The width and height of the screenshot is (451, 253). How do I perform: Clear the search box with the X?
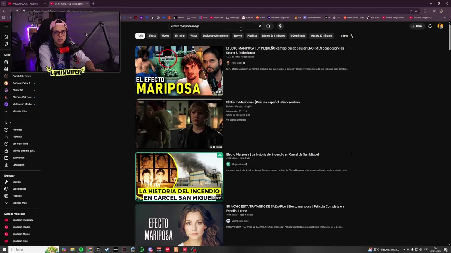(260, 26)
